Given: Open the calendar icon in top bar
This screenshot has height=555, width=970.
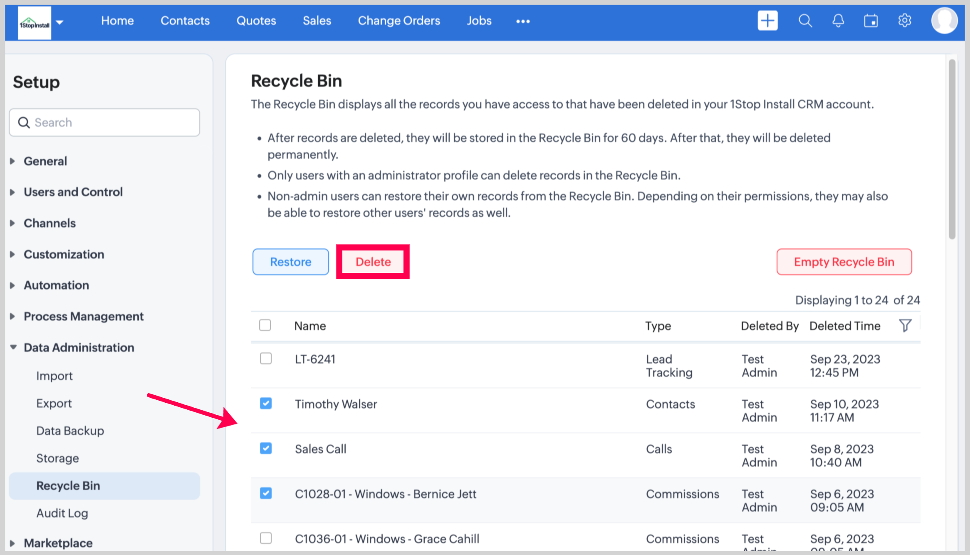Looking at the screenshot, I should pyautogui.click(x=871, y=21).
